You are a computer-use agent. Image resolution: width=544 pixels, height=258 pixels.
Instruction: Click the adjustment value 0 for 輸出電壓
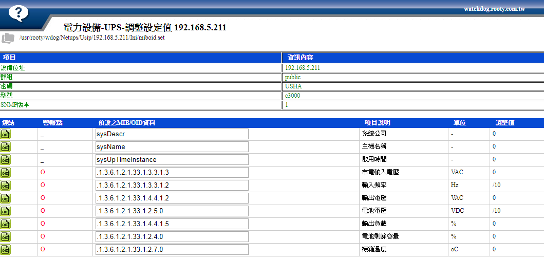coord(494,198)
